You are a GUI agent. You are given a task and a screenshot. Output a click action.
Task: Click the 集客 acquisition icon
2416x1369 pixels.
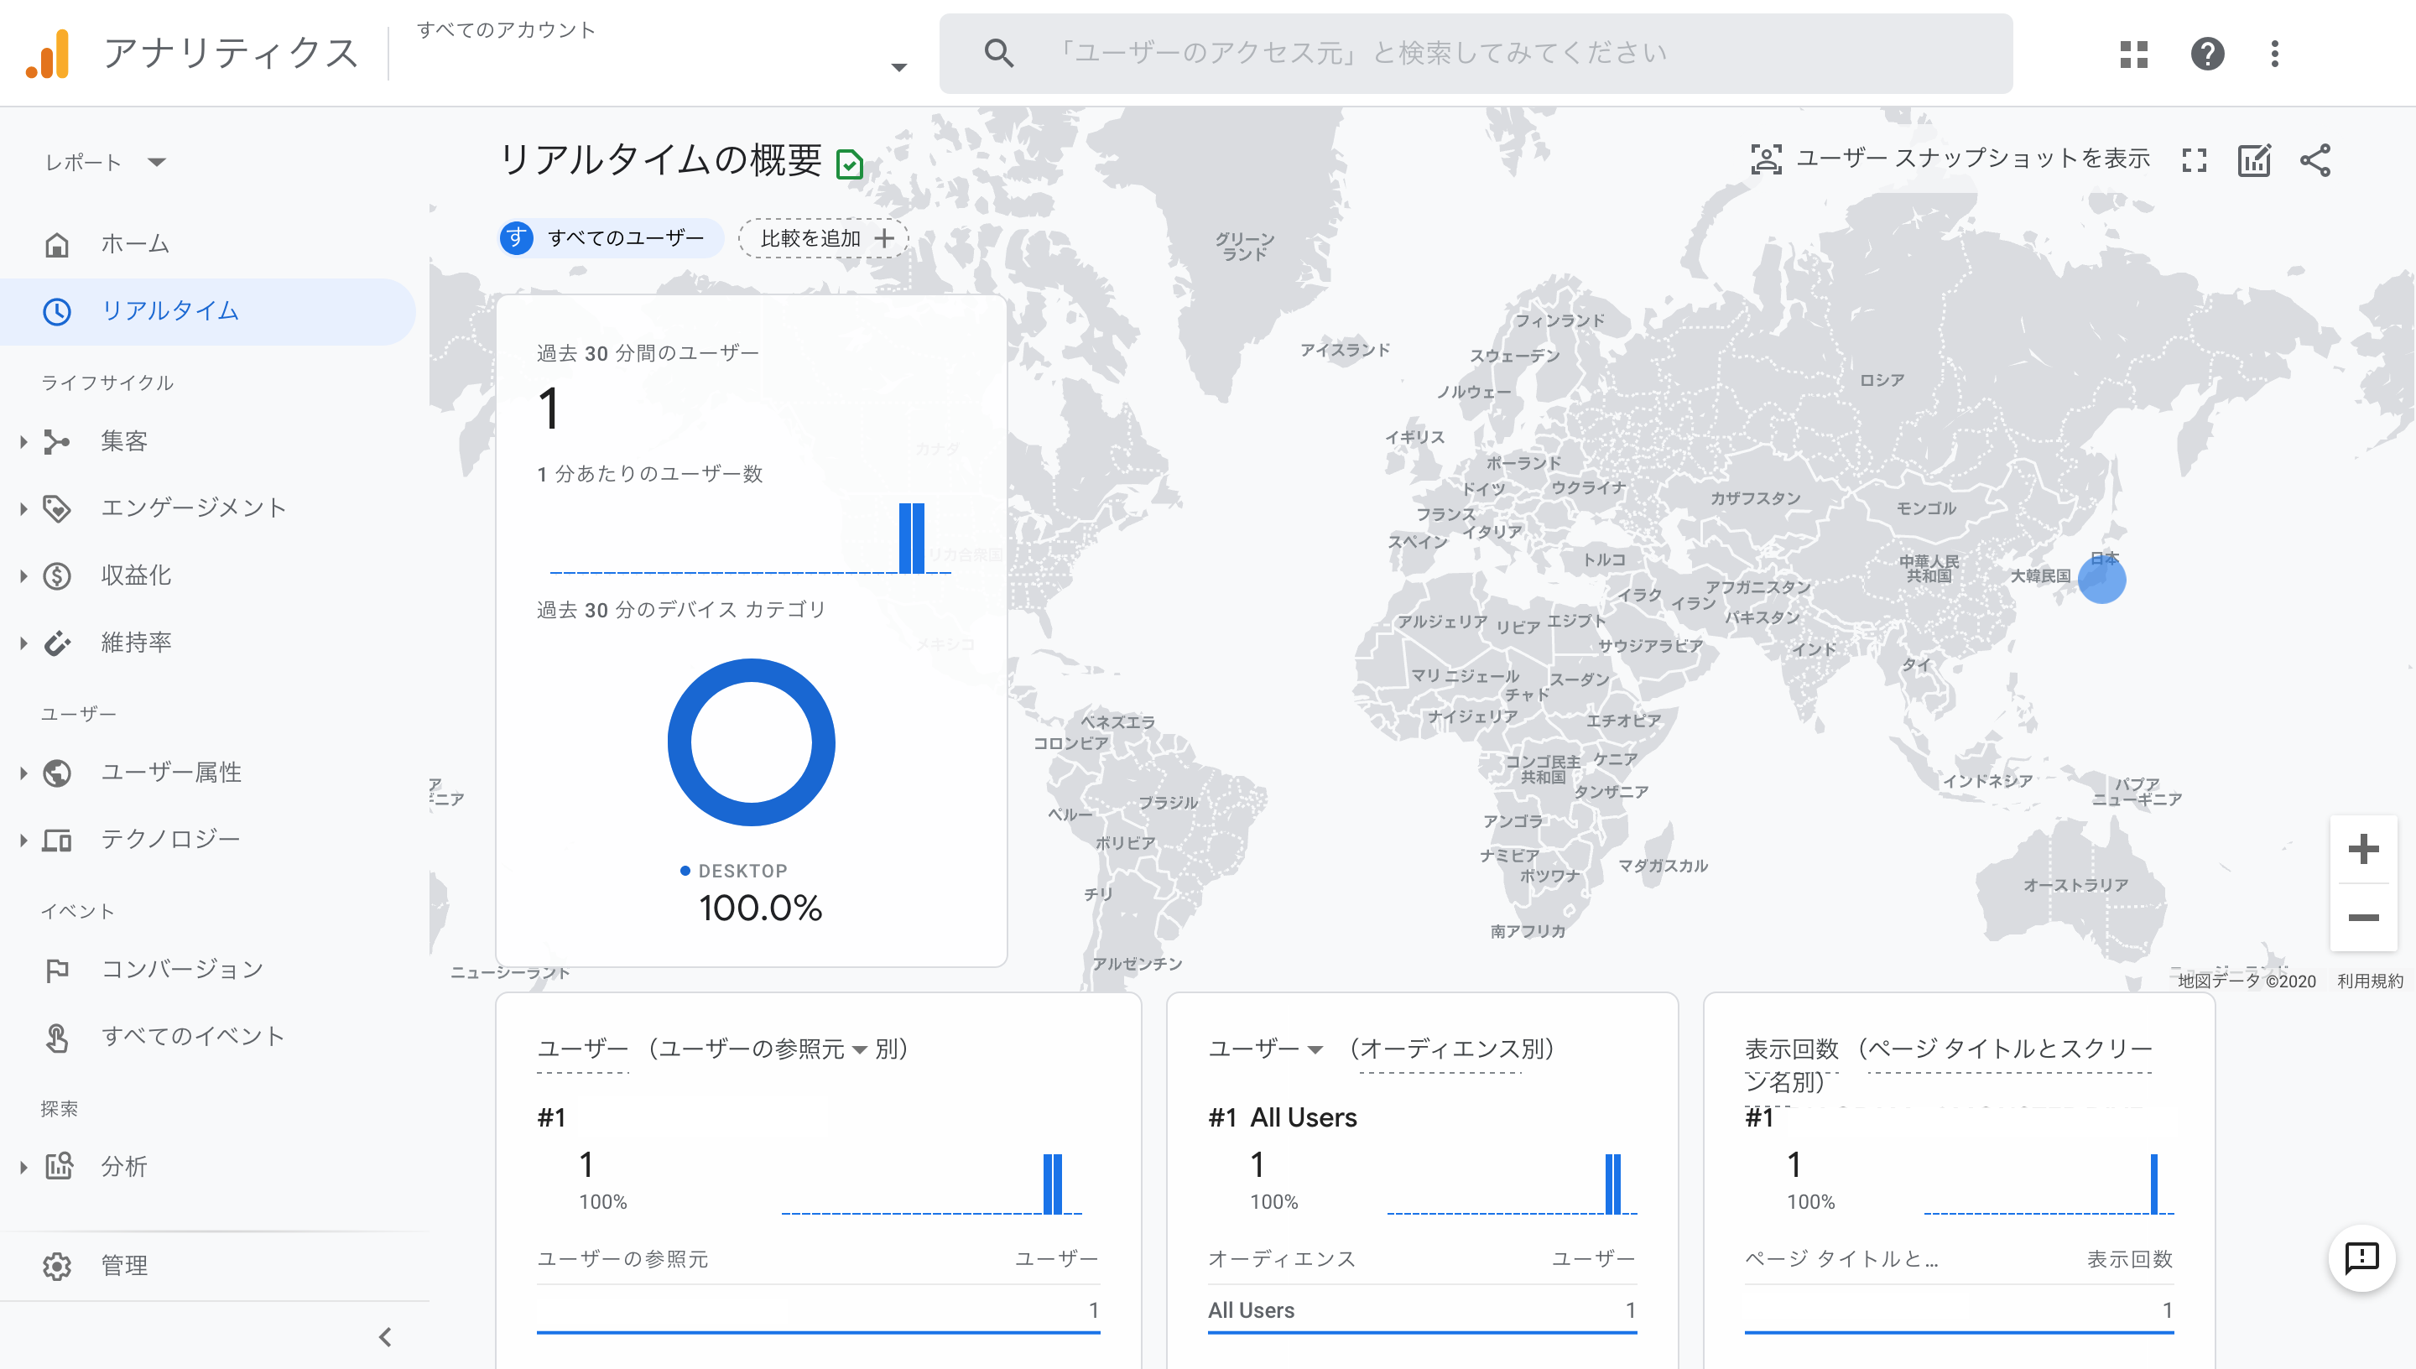tap(57, 441)
